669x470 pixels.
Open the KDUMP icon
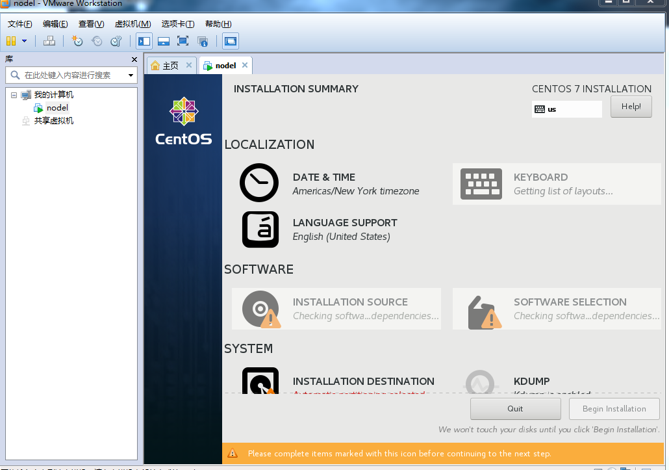coord(480,382)
